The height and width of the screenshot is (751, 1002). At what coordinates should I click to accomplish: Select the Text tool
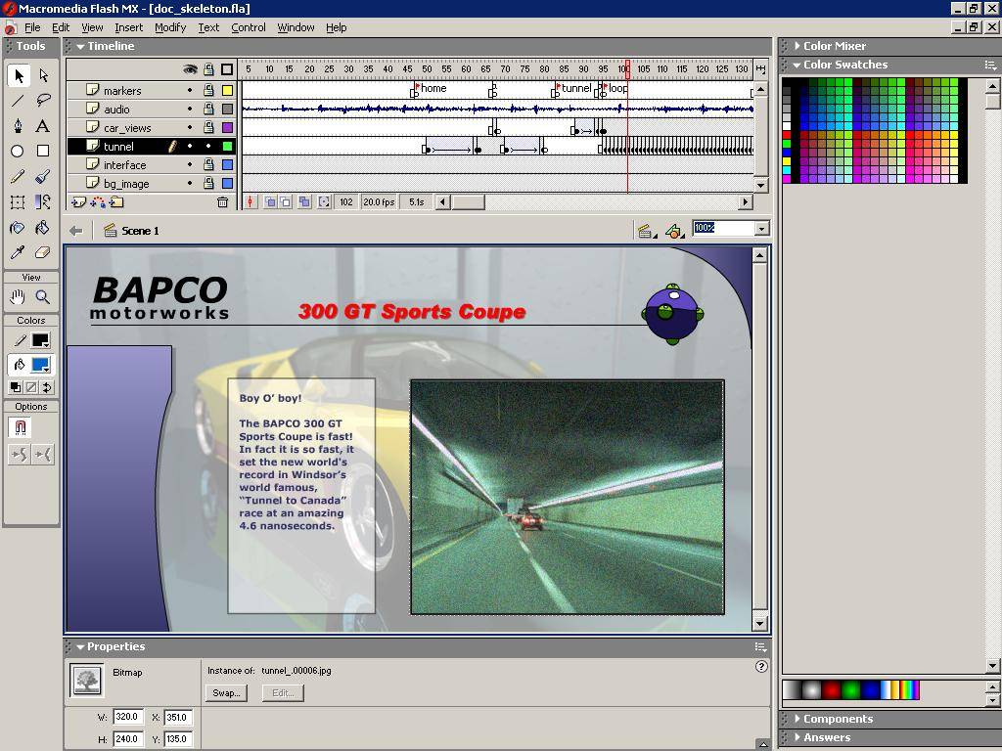pyautogui.click(x=43, y=125)
